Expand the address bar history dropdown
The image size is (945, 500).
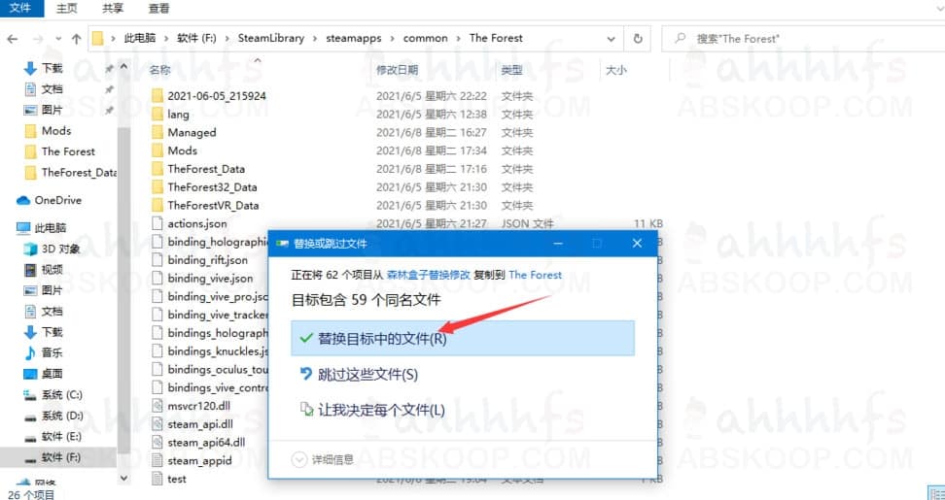point(612,39)
